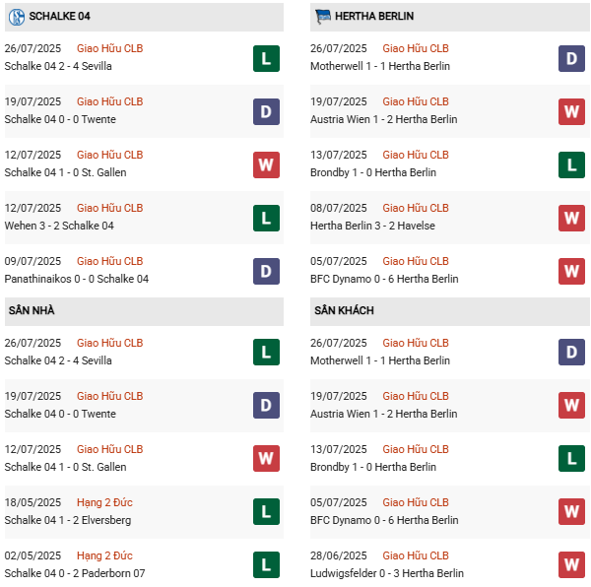Click the W badge for Hertha Berlin 3-2 Havelse
The image size is (591, 587).
point(572,218)
